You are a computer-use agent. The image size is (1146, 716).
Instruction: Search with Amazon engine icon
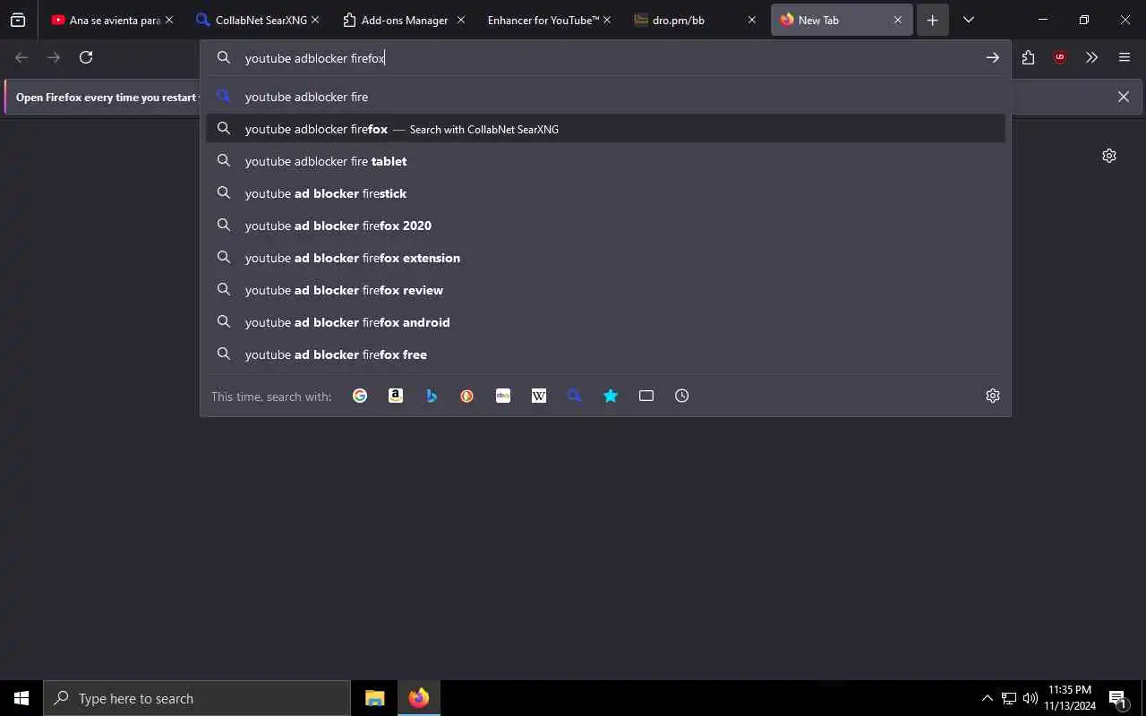click(396, 396)
